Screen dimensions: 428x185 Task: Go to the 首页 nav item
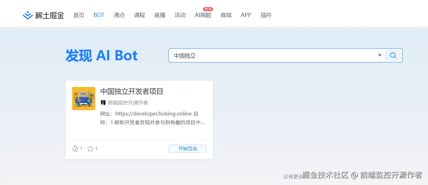click(x=79, y=15)
